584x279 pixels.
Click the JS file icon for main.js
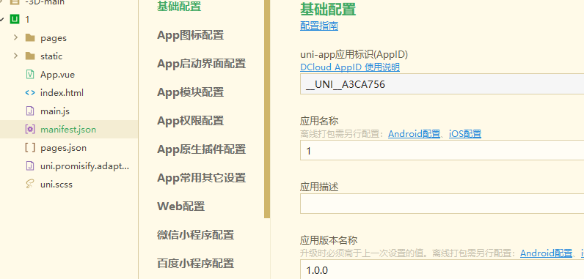point(30,111)
